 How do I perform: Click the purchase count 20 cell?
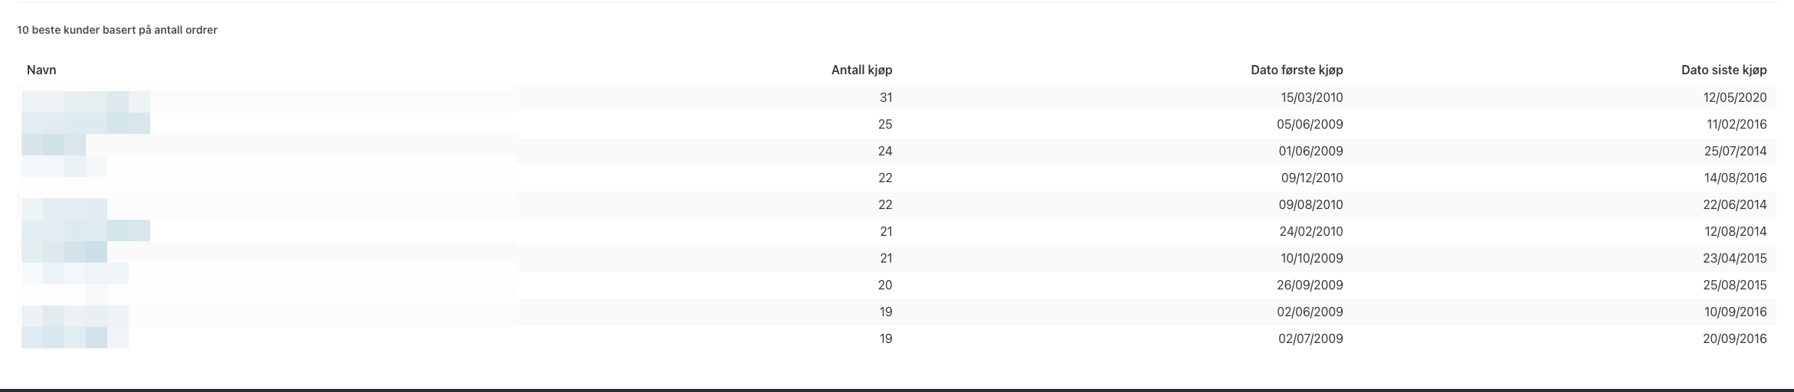click(x=885, y=285)
